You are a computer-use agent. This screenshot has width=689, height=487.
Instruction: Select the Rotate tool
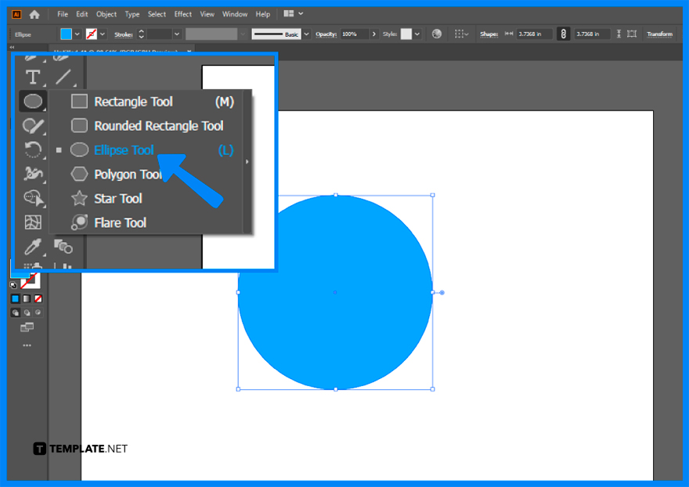point(33,150)
